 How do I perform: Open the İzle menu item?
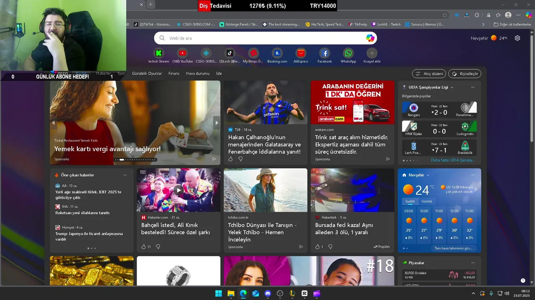tap(219, 73)
